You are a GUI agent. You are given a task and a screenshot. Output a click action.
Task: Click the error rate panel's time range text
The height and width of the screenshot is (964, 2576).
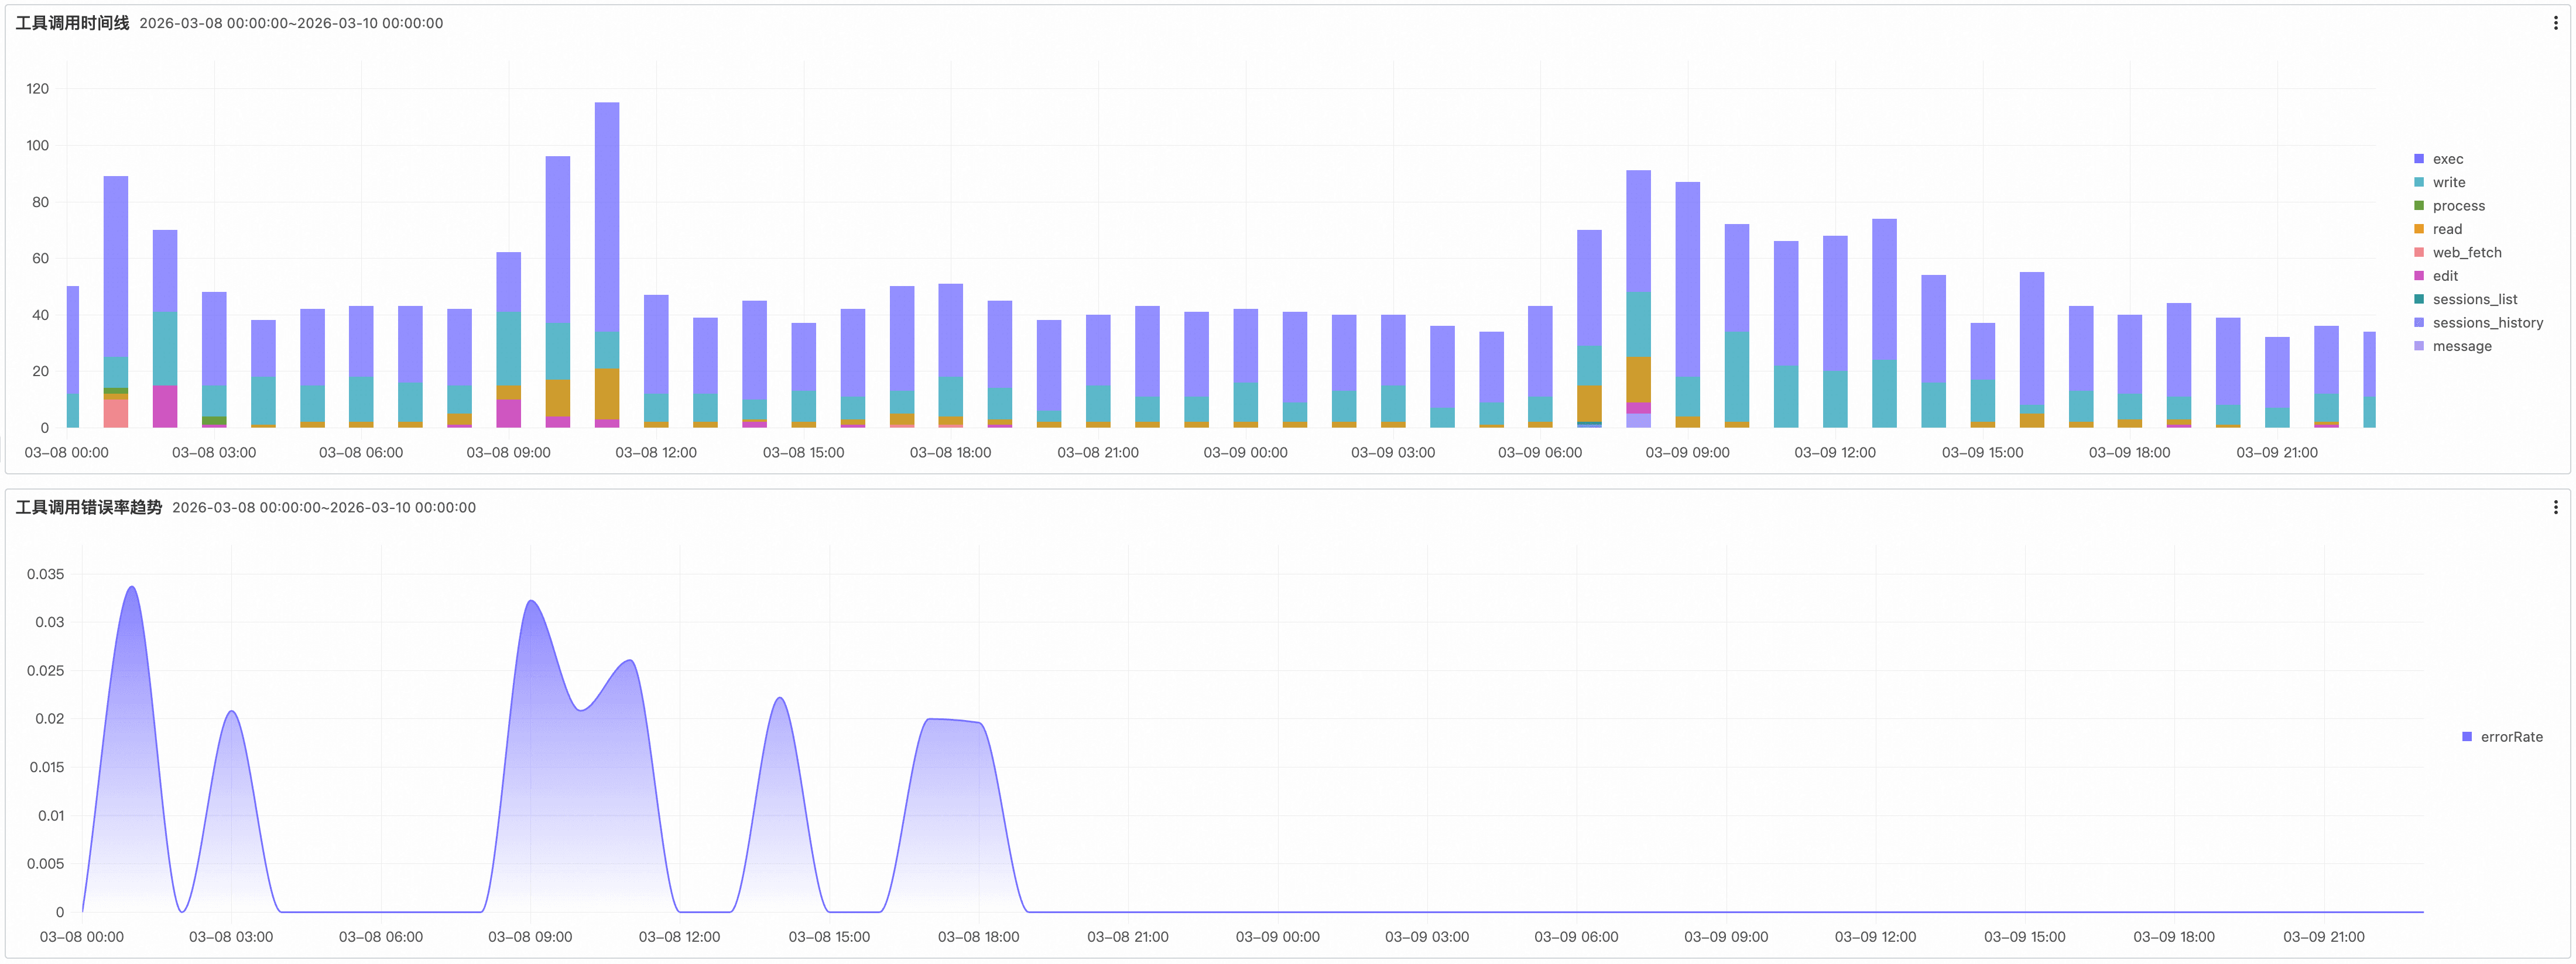click(x=324, y=508)
